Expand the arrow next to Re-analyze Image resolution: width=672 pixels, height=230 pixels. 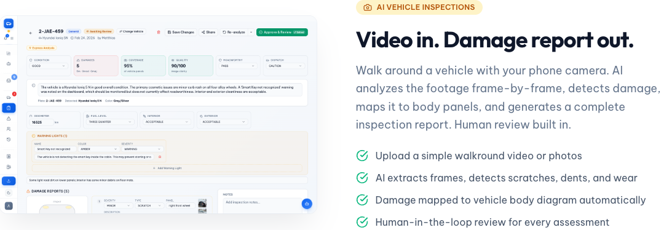coord(251,32)
